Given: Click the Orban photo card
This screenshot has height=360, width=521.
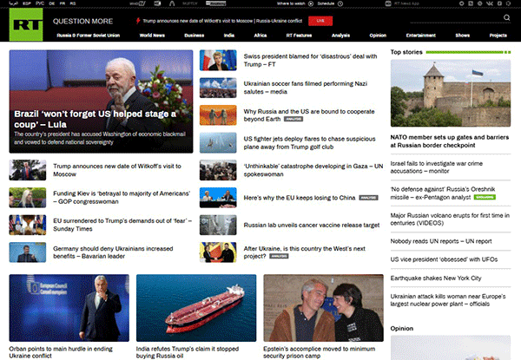Looking at the screenshot, I should coord(69,308).
